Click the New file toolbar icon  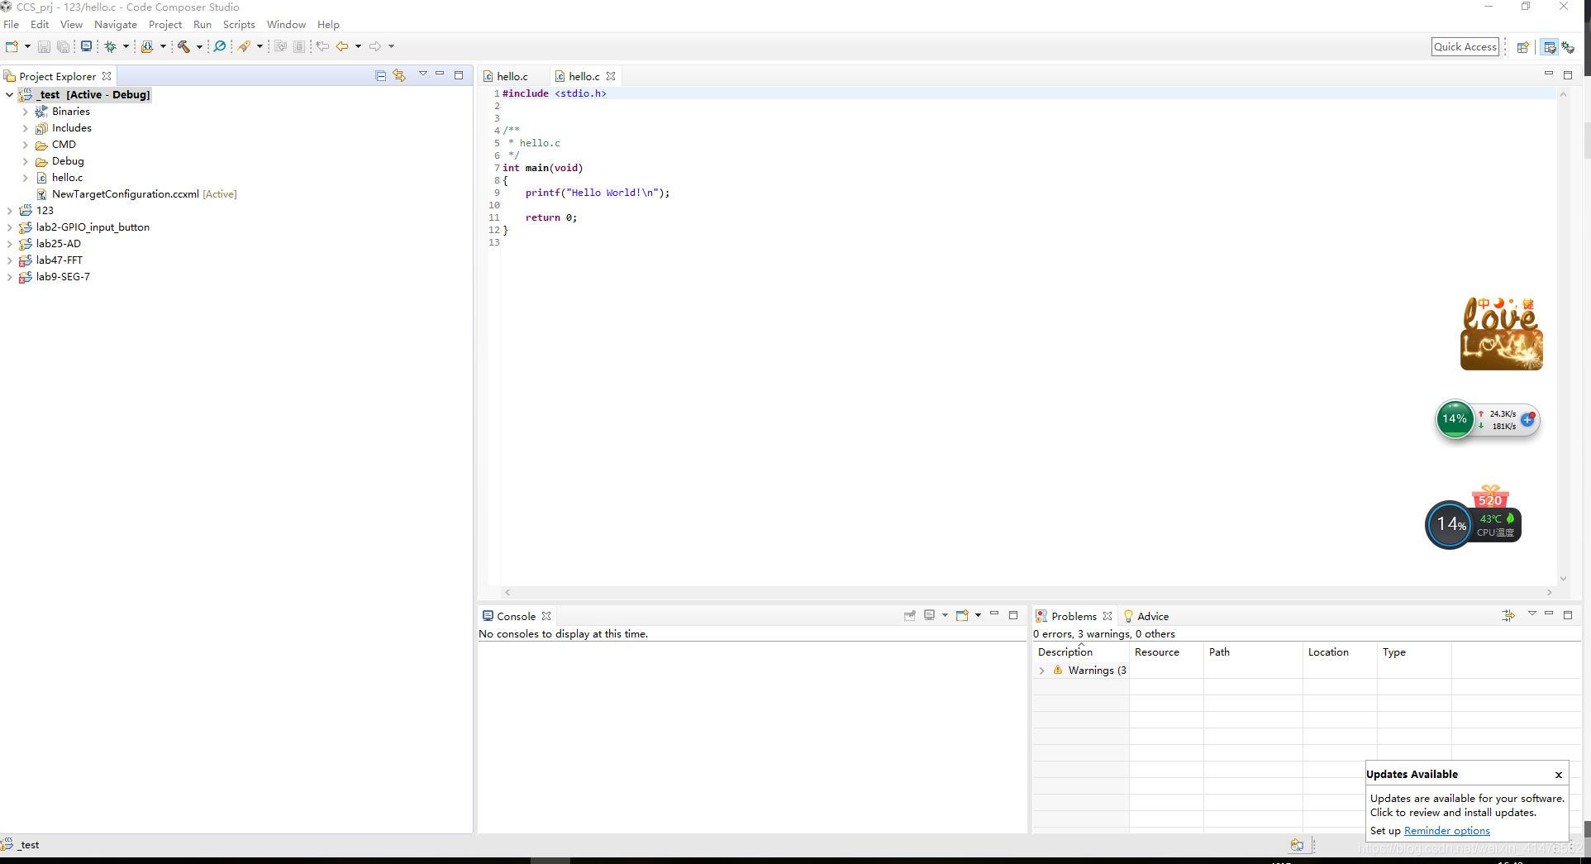(x=12, y=46)
